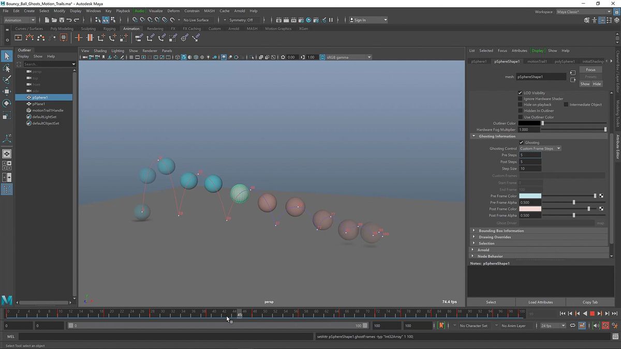
Task: Switch to the Rendering shelf tab
Action: click(x=155, y=28)
